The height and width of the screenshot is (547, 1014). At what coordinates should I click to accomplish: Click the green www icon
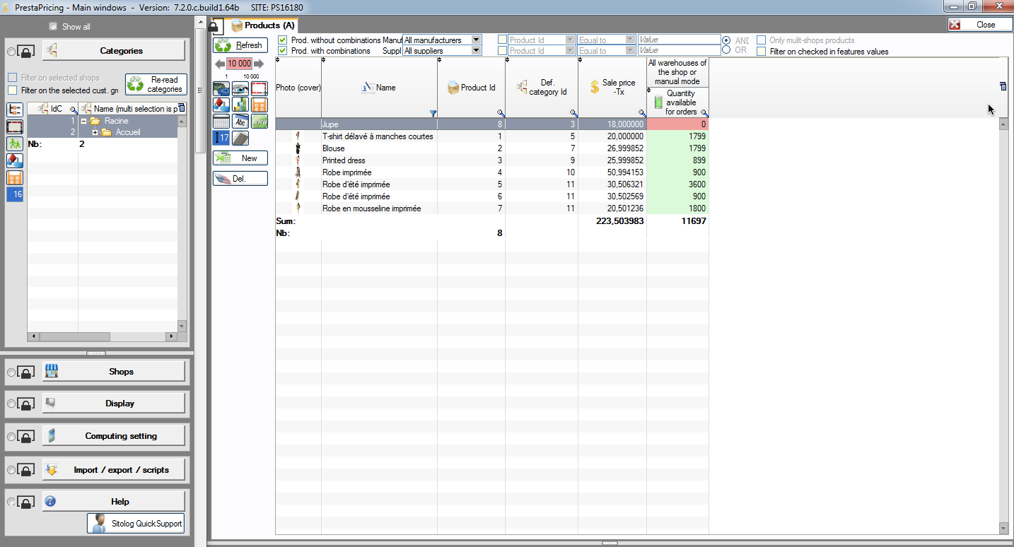pyautogui.click(x=260, y=121)
